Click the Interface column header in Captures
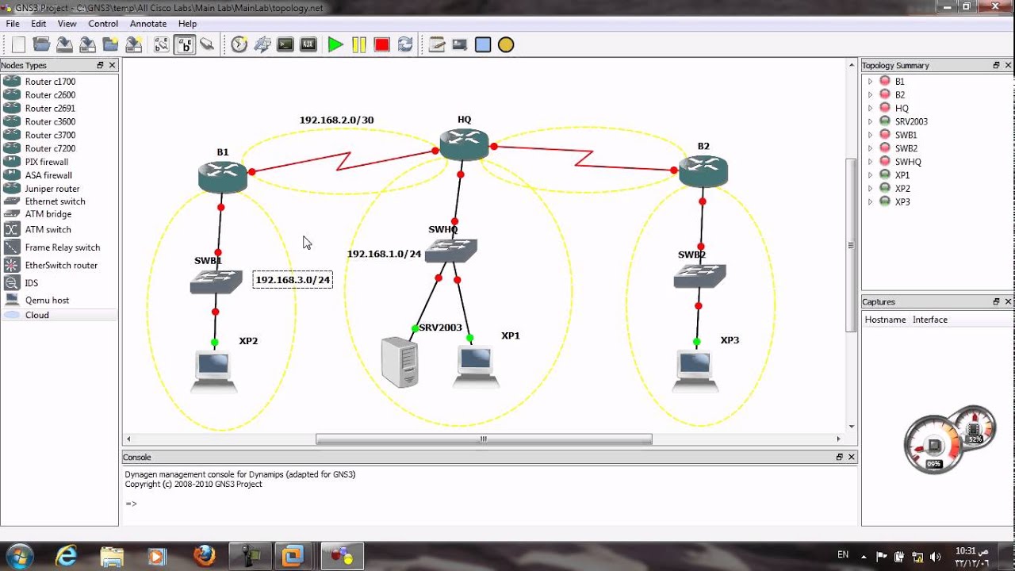 tap(930, 320)
